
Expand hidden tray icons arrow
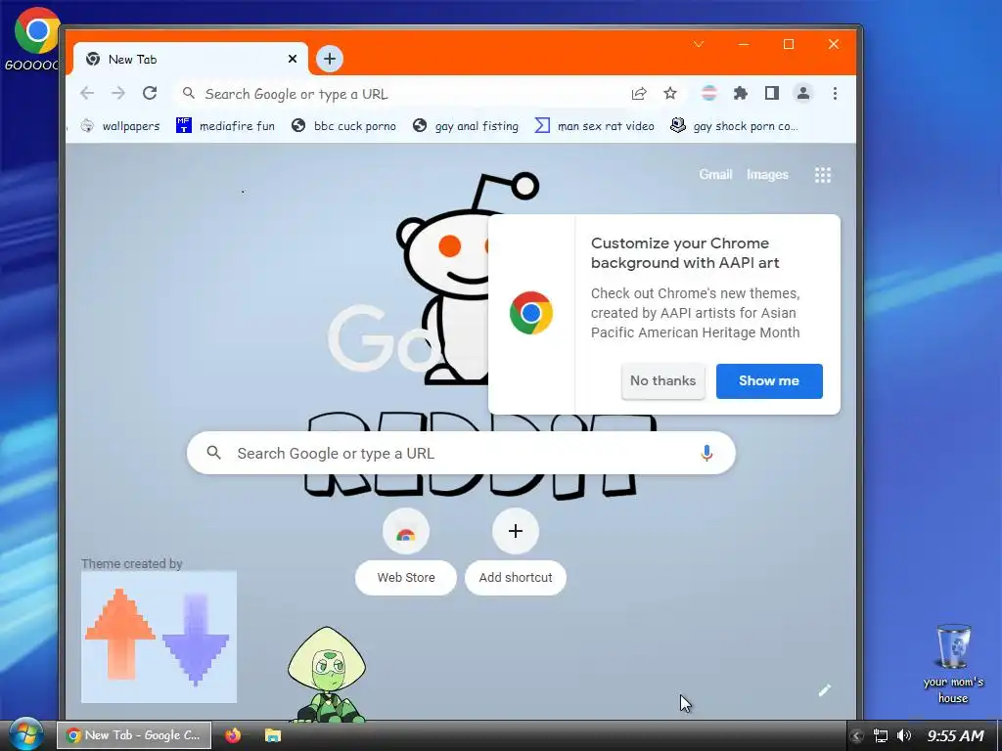click(x=857, y=735)
